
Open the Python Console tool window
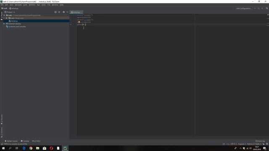(11, 141)
